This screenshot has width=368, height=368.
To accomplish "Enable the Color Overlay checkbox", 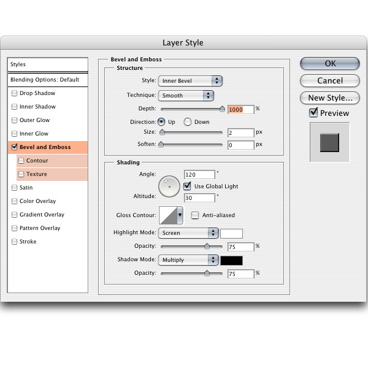I will click(x=14, y=201).
